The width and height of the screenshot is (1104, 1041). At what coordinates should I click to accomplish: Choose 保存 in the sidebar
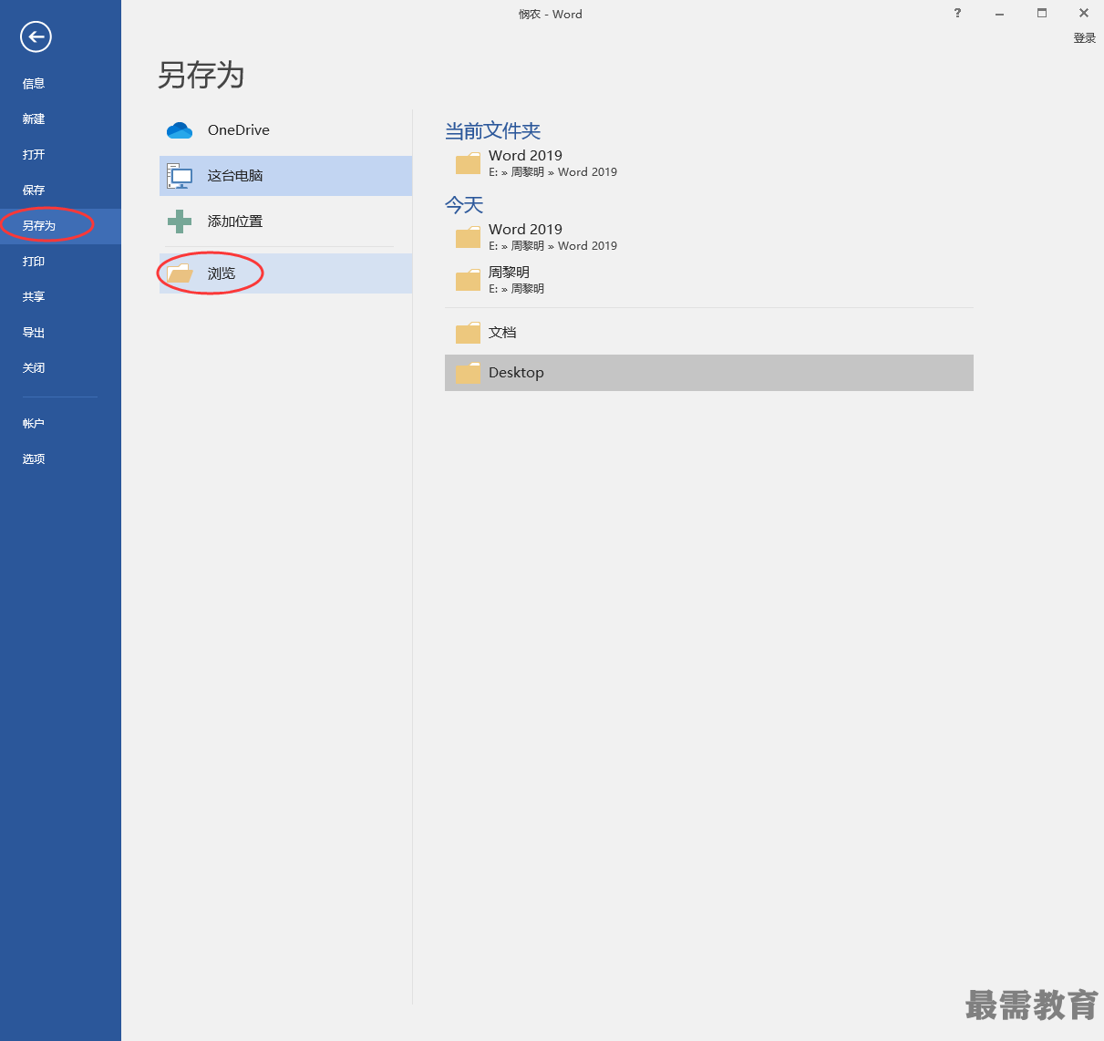[x=60, y=190]
